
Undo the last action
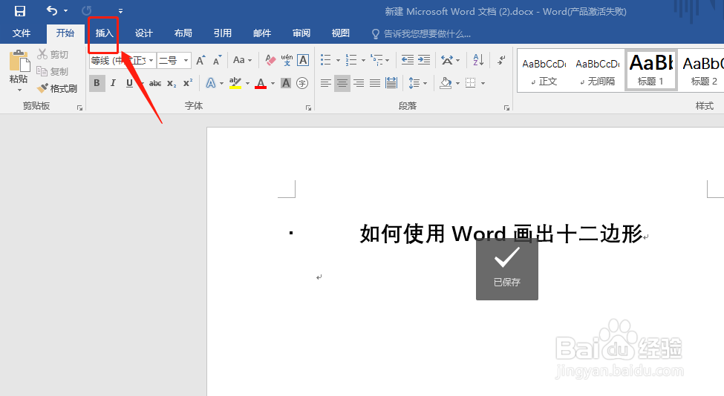52,10
